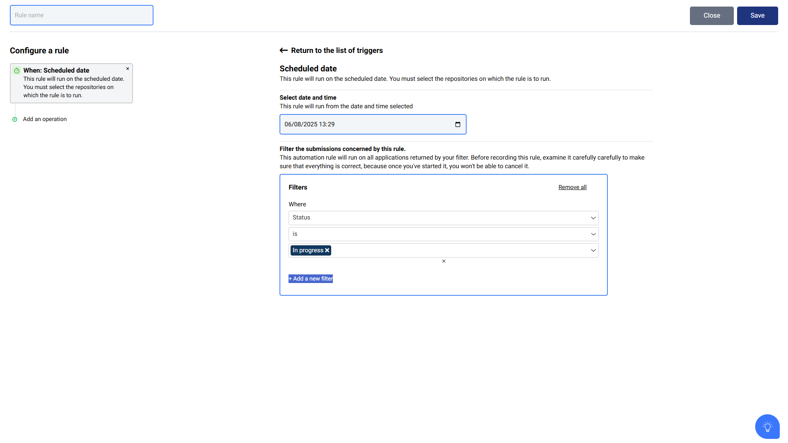
Task: Open the 'is' operator dropdown
Action: click(x=443, y=234)
